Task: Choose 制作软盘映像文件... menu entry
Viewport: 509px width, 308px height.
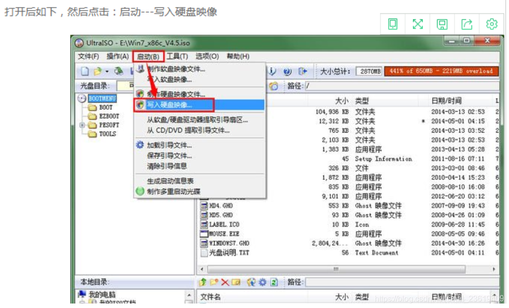Action: pos(200,69)
